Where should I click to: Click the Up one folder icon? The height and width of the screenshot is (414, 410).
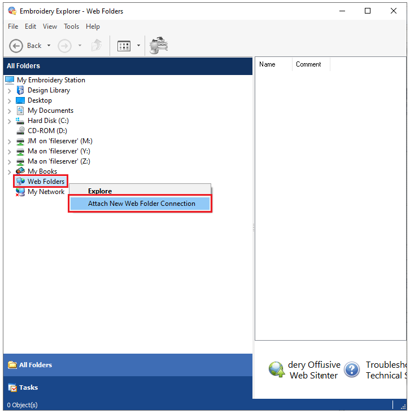coord(97,46)
